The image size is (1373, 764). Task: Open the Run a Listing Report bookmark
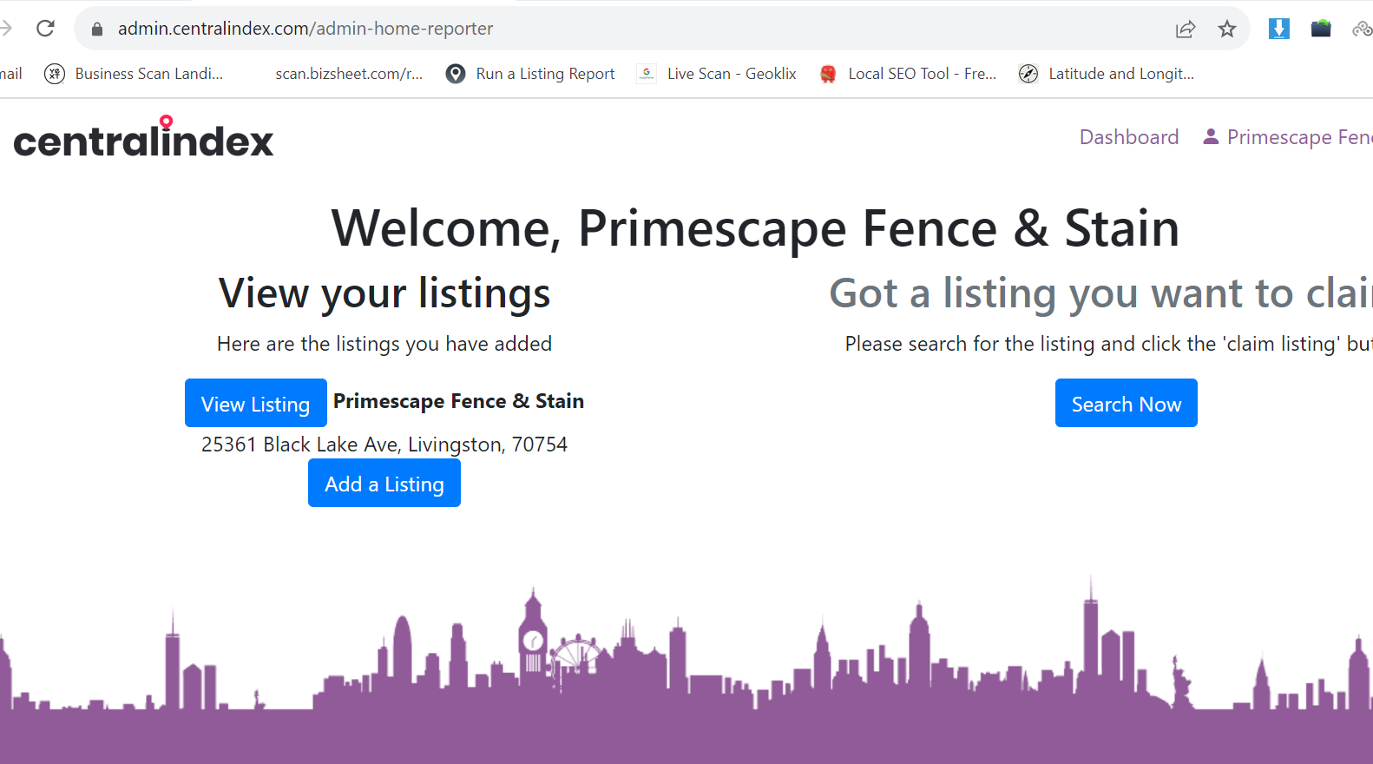530,74
